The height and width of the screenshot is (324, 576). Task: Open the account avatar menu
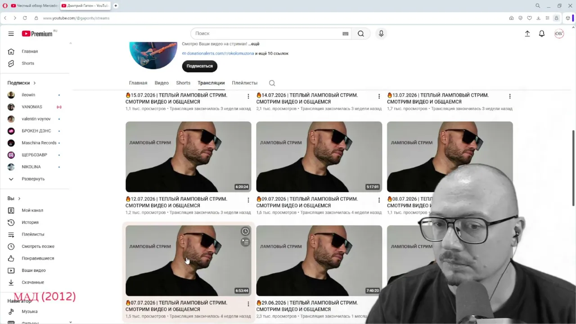click(559, 33)
